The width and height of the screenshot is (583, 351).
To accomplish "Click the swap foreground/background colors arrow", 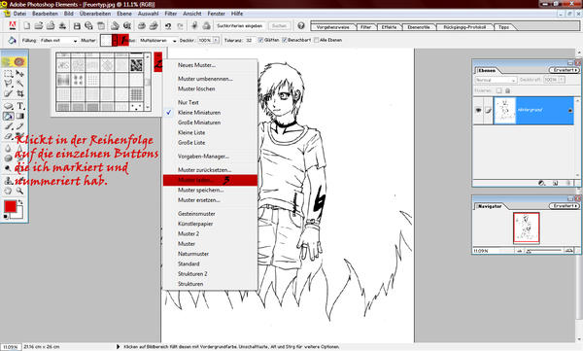I will coord(20,202).
